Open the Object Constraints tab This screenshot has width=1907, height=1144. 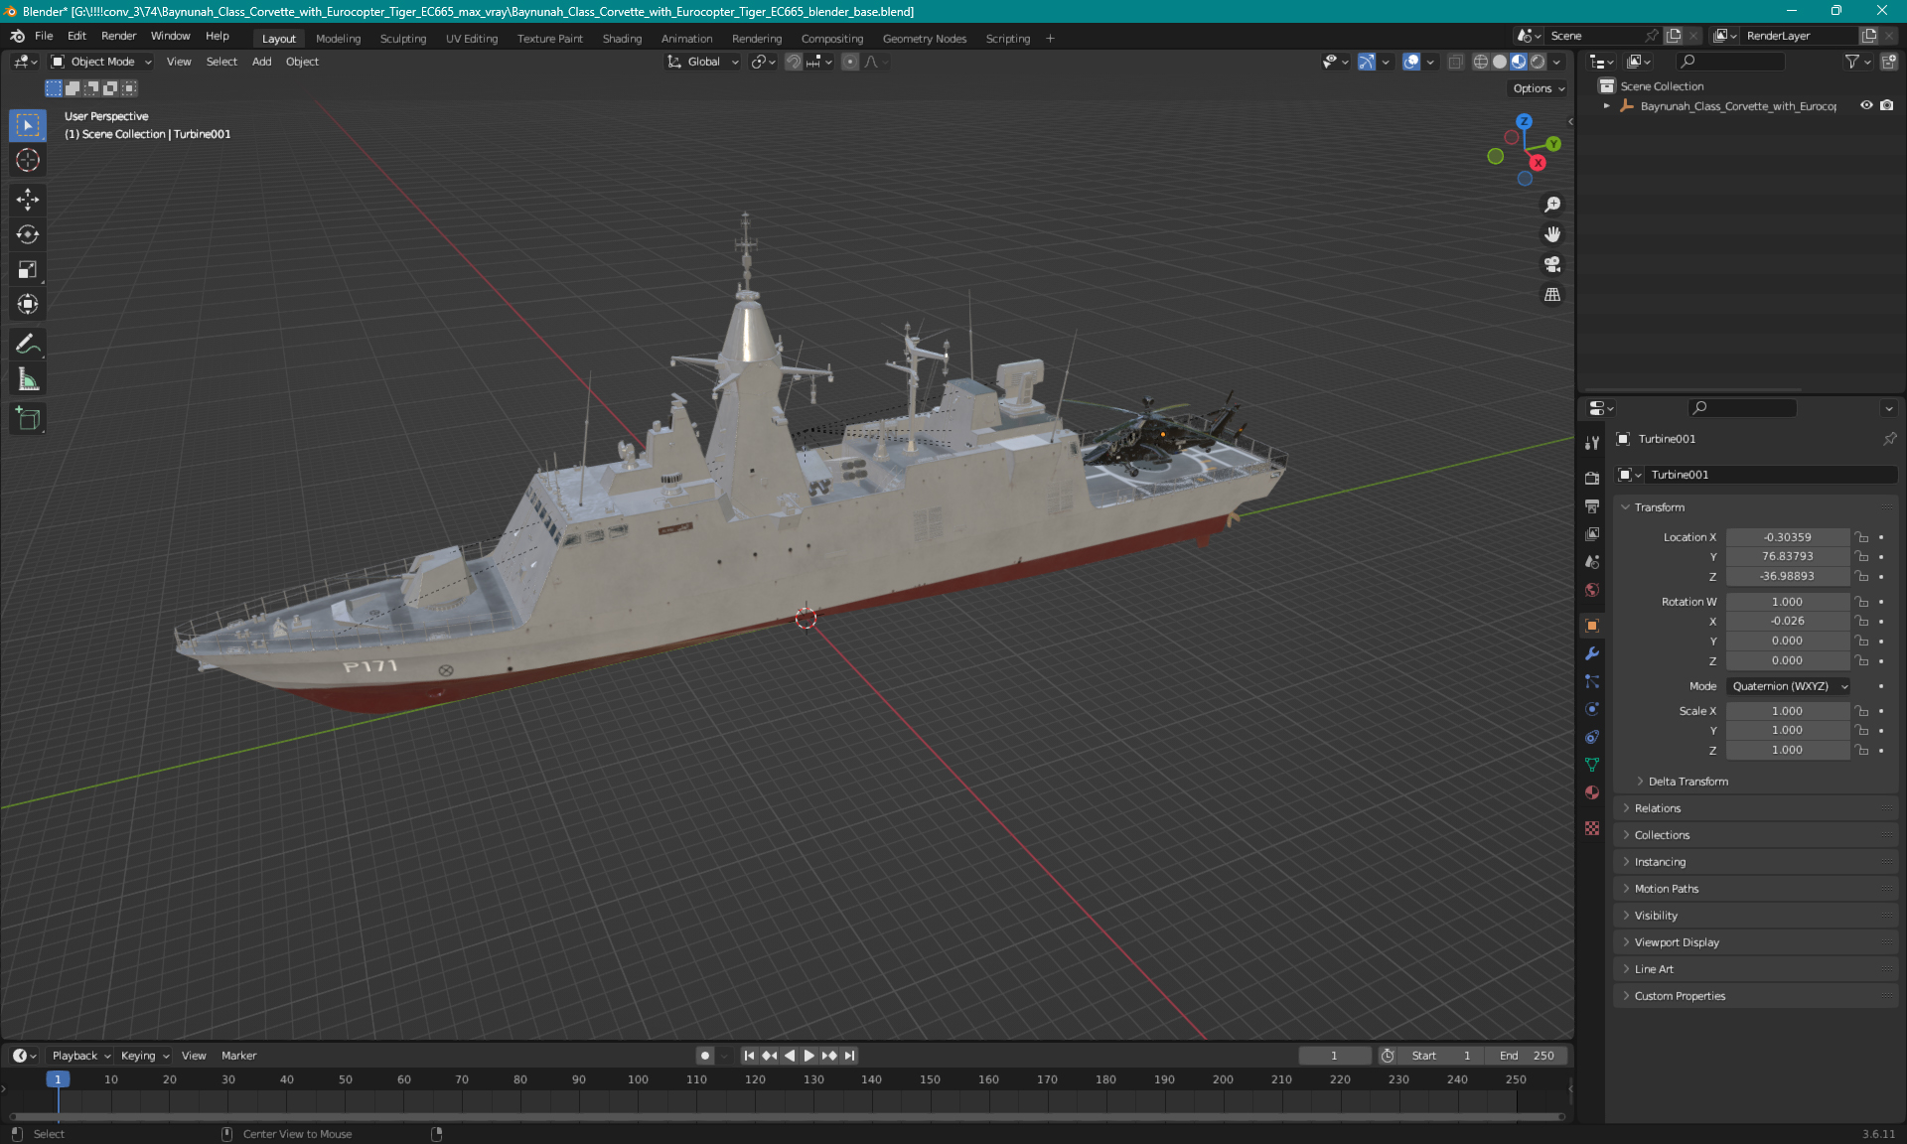pos(1592,737)
